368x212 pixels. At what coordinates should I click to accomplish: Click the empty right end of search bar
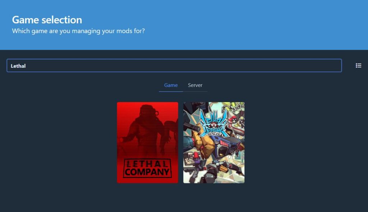click(323, 66)
